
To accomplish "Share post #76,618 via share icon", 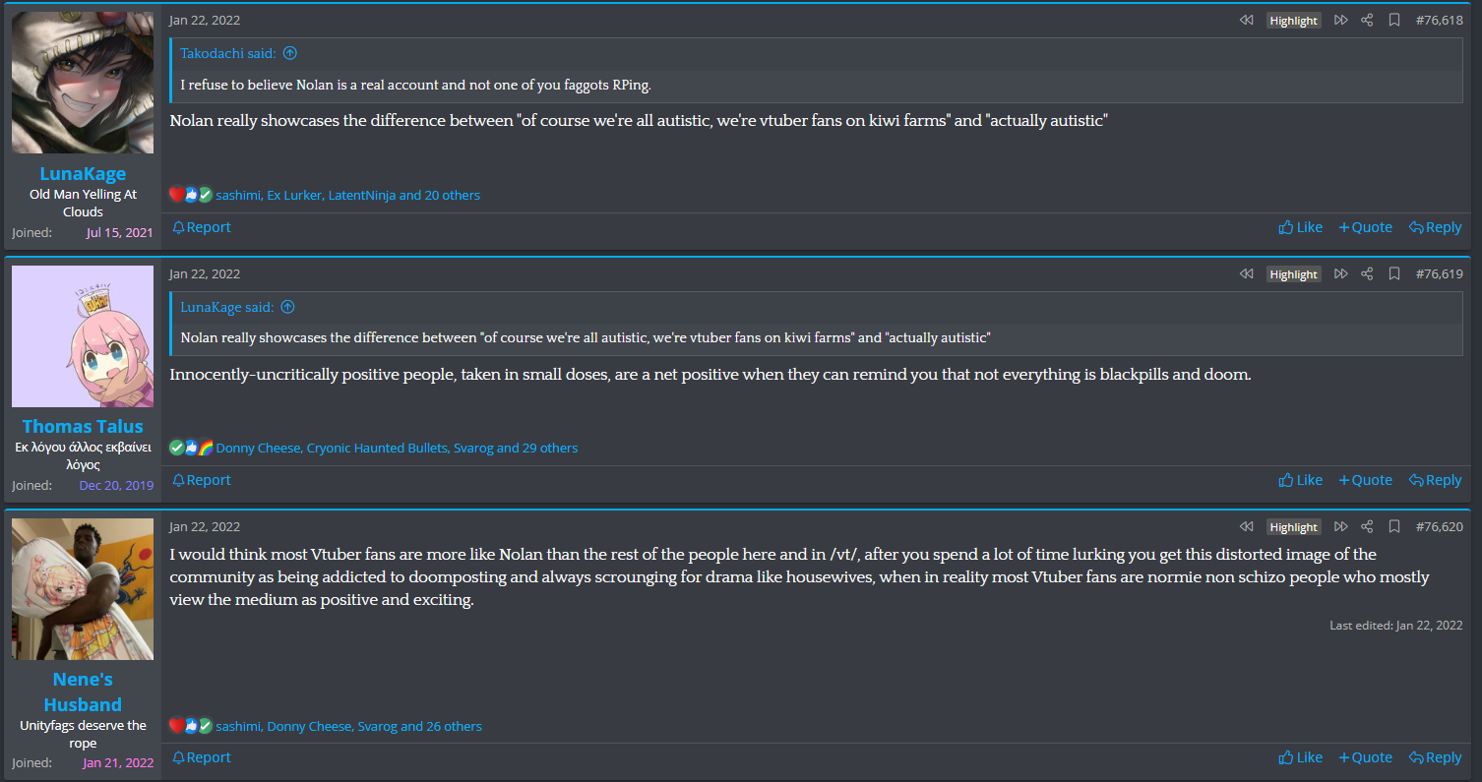I will (1367, 21).
